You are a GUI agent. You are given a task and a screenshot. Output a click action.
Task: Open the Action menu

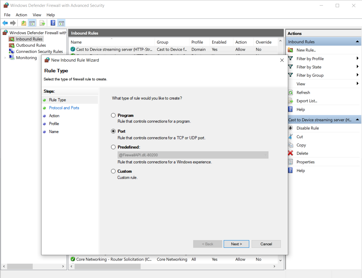pos(21,15)
